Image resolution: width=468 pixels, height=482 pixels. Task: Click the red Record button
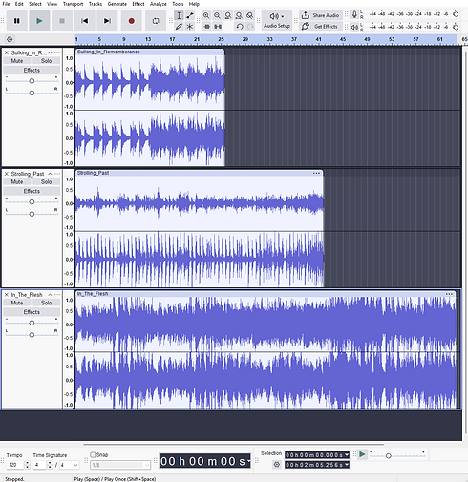coord(131,21)
